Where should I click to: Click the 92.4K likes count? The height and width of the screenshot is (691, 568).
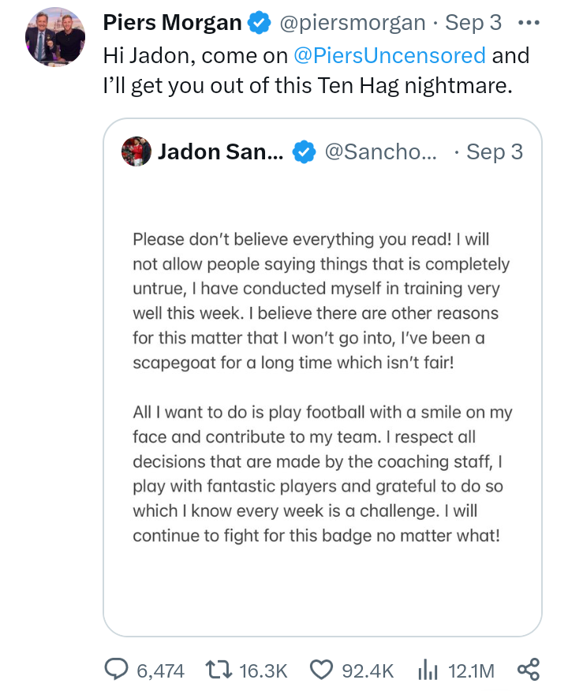368,670
